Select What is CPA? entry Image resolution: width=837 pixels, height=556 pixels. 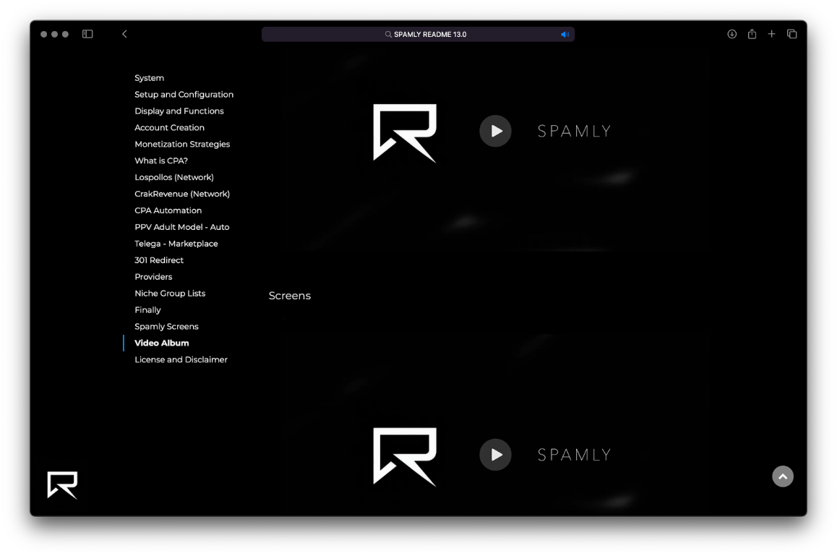161,161
